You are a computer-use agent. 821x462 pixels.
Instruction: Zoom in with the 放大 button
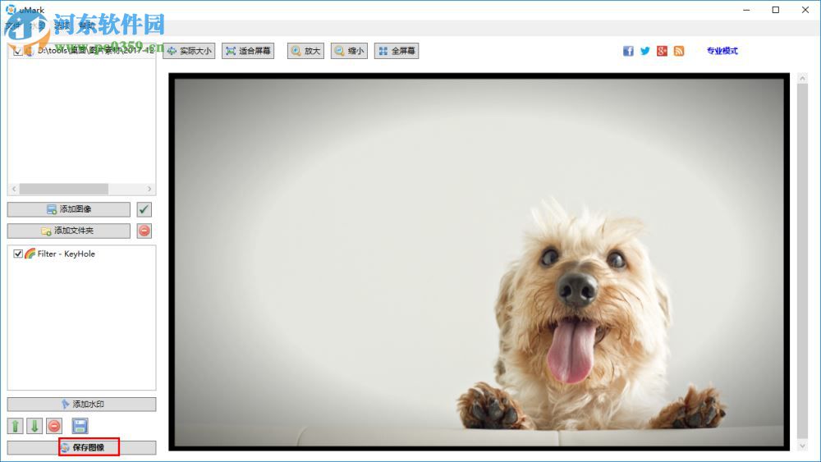pos(305,51)
